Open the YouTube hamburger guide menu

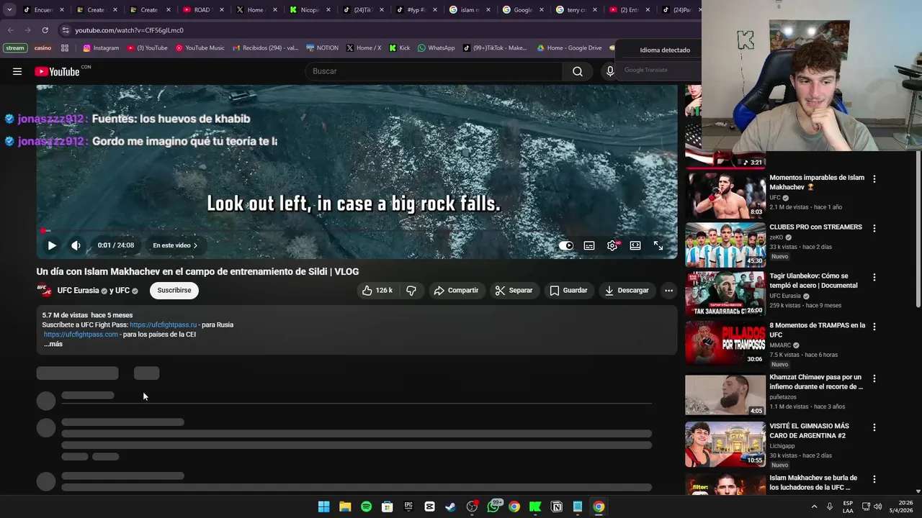(17, 71)
